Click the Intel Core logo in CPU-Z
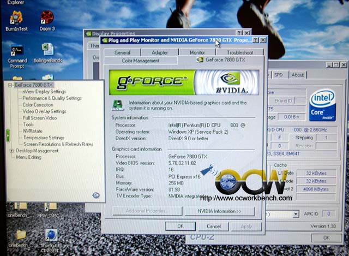Image resolution: width=349 pixels, height=256 pixels. point(322,105)
